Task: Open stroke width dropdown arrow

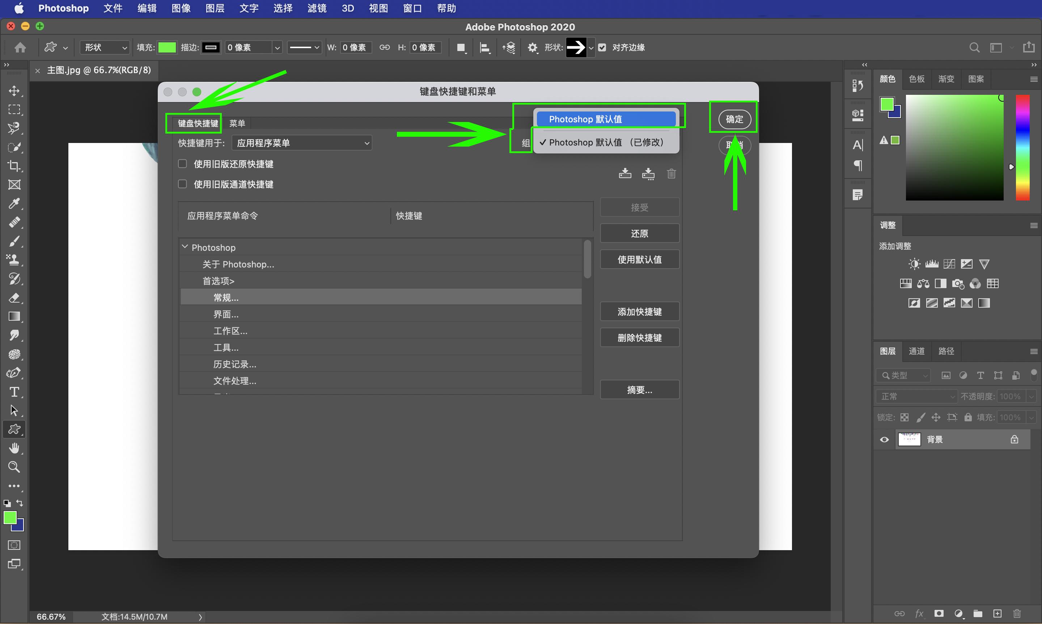Action: [x=277, y=47]
